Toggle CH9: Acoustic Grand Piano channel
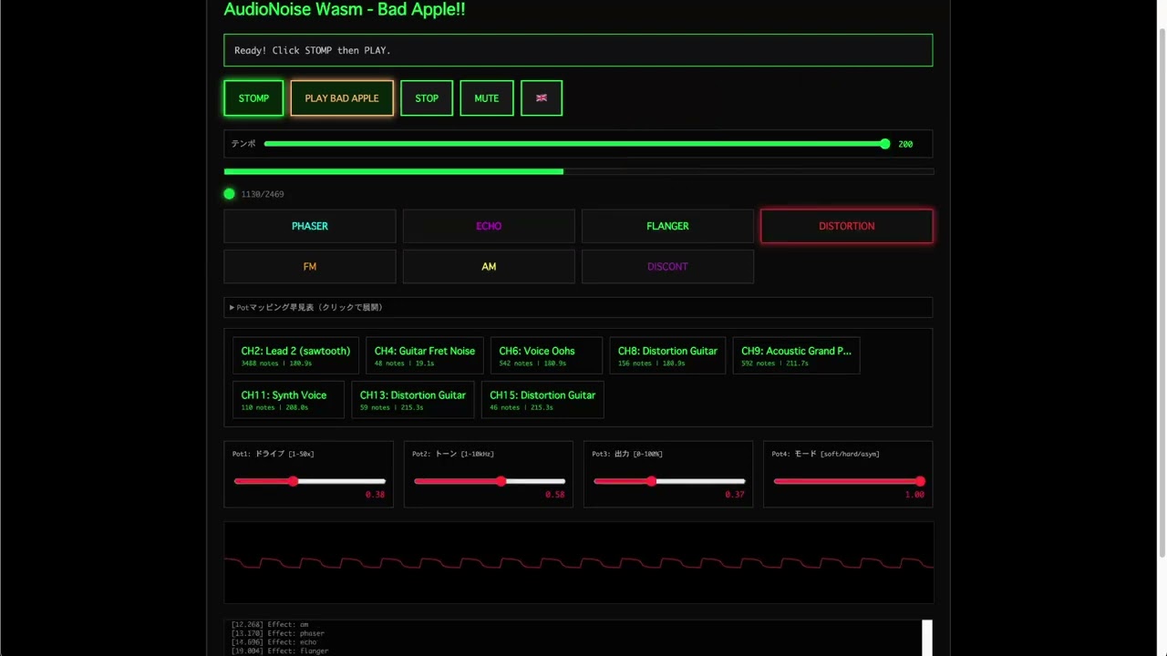The width and height of the screenshot is (1167, 656). tap(796, 355)
